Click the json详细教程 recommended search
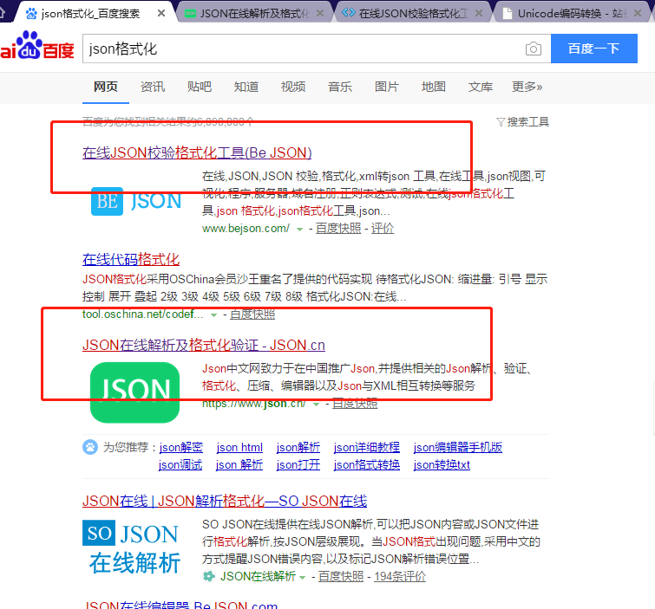 366,447
